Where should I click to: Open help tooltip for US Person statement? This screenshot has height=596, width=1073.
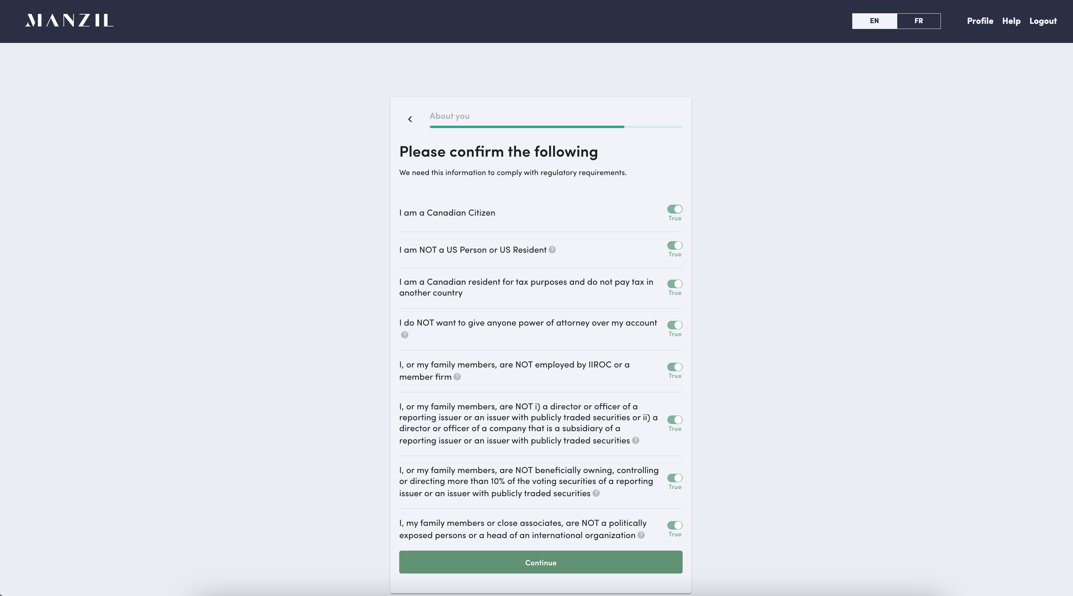click(552, 250)
